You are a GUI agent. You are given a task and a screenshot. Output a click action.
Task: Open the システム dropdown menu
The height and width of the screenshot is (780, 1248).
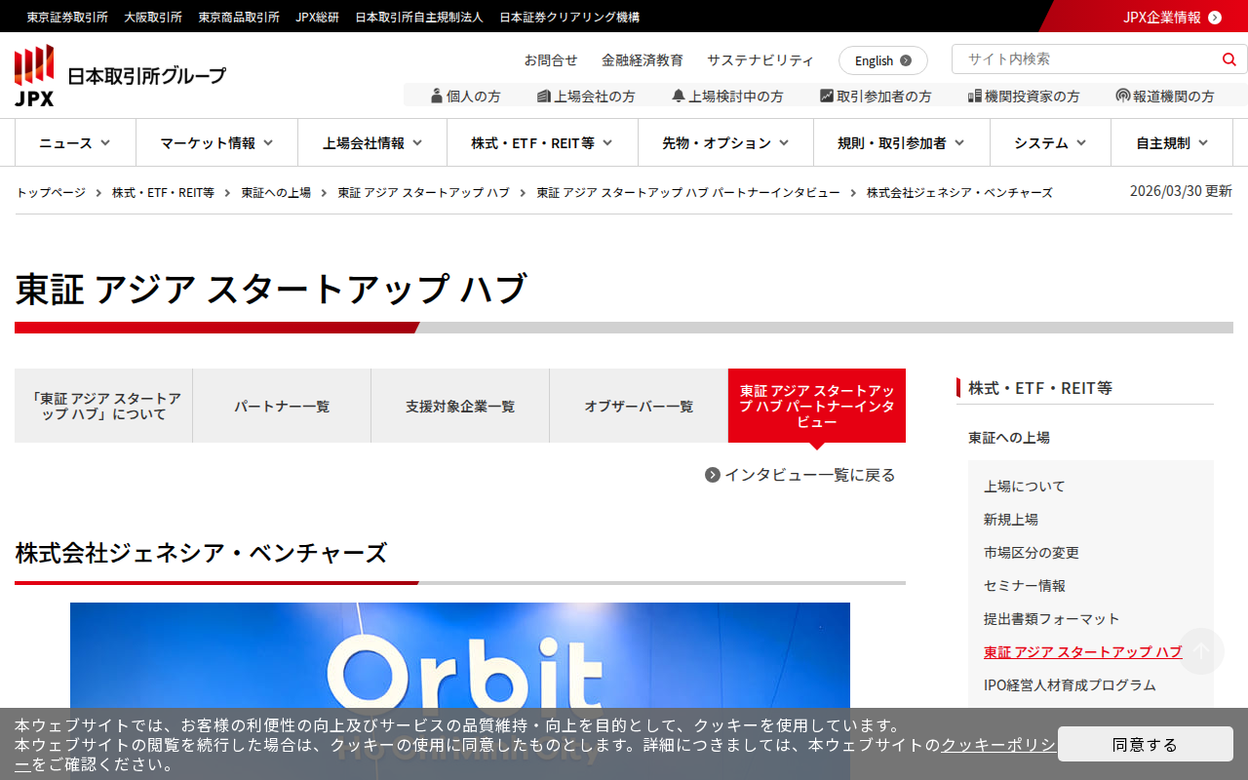[1050, 142]
